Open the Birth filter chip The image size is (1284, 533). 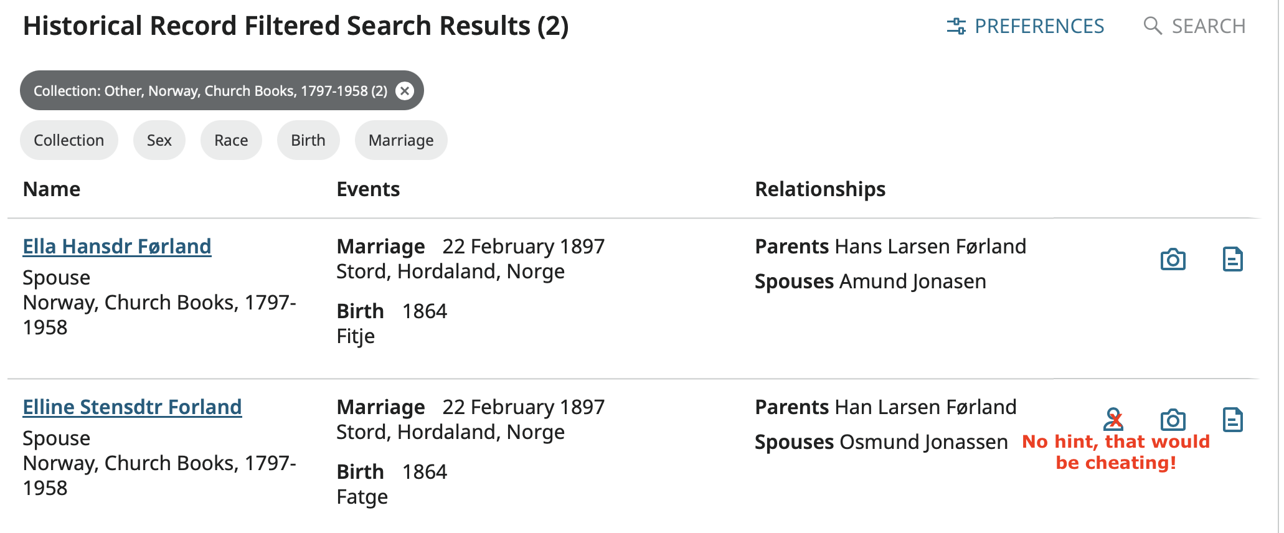pos(308,140)
